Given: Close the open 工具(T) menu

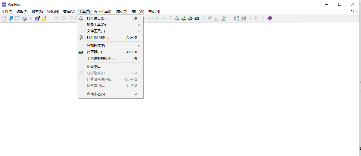Looking at the screenshot, I should click(x=85, y=12).
